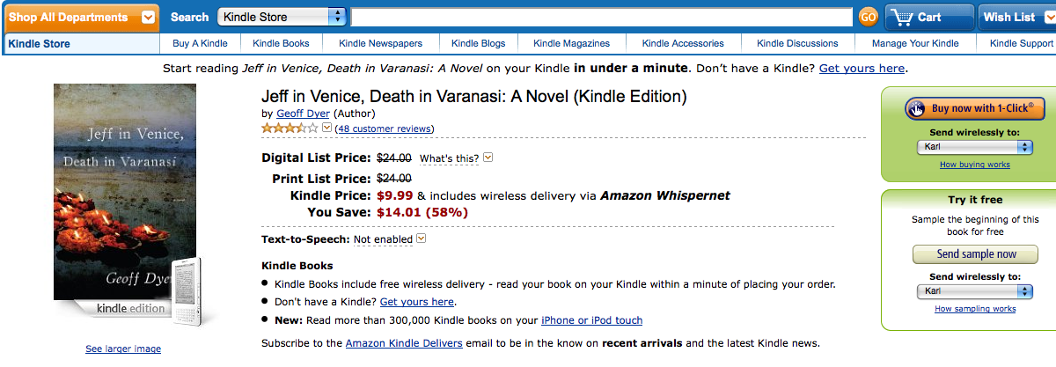Viewport: 1056px width, 367px height.
Task: Open Shop All Departments arrow
Action: click(x=149, y=17)
